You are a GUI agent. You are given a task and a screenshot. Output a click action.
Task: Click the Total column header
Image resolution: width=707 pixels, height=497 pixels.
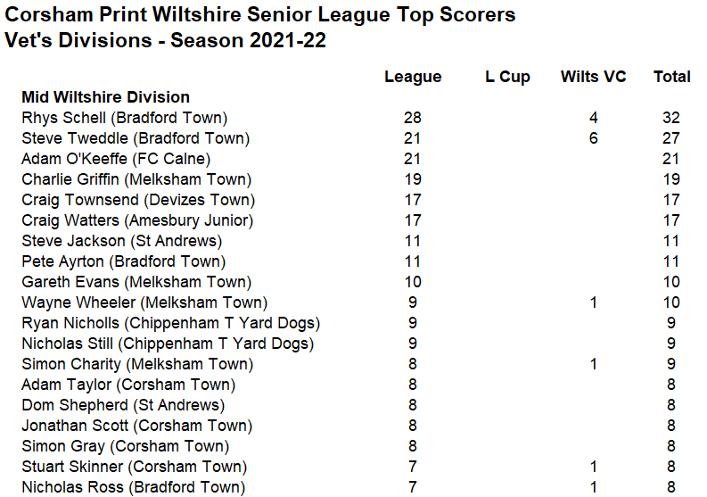pyautogui.click(x=672, y=76)
